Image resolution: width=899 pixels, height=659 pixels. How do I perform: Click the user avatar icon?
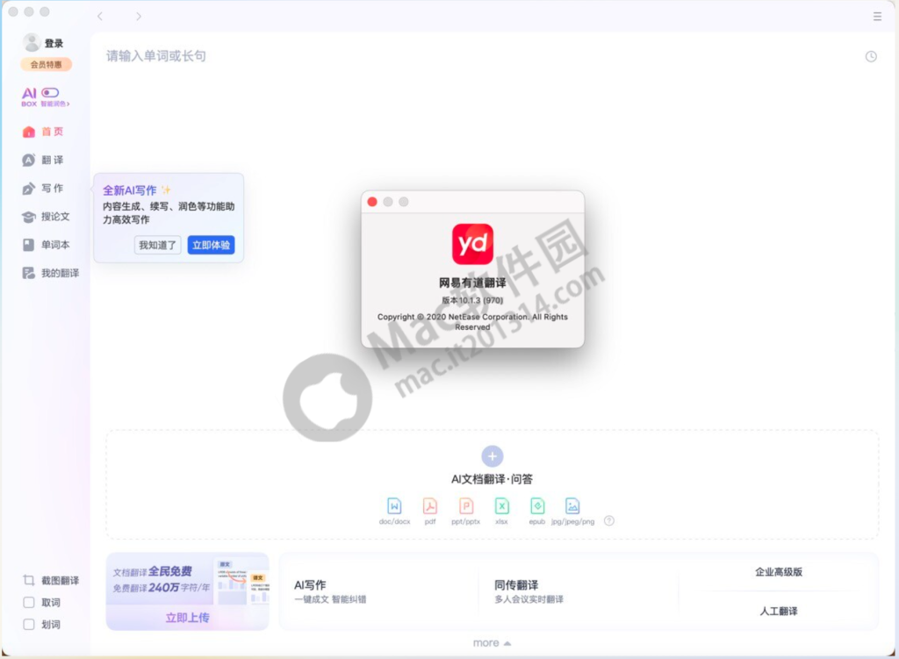[x=31, y=42]
